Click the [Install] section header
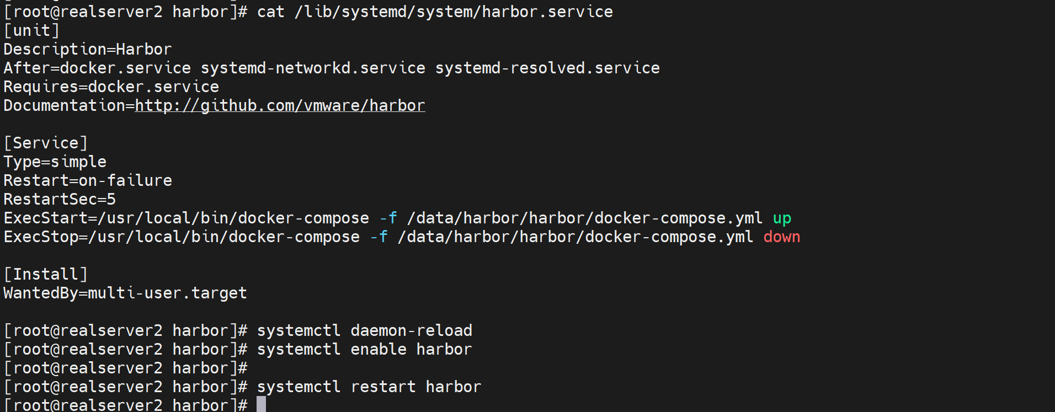Viewport: 1055px width, 412px height. coord(45,274)
